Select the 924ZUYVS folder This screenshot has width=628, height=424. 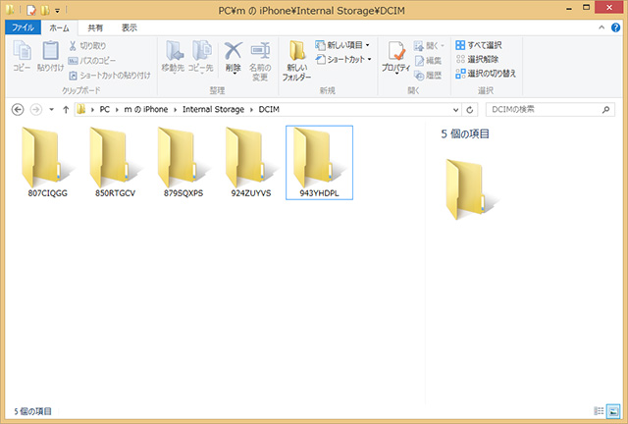[251, 162]
